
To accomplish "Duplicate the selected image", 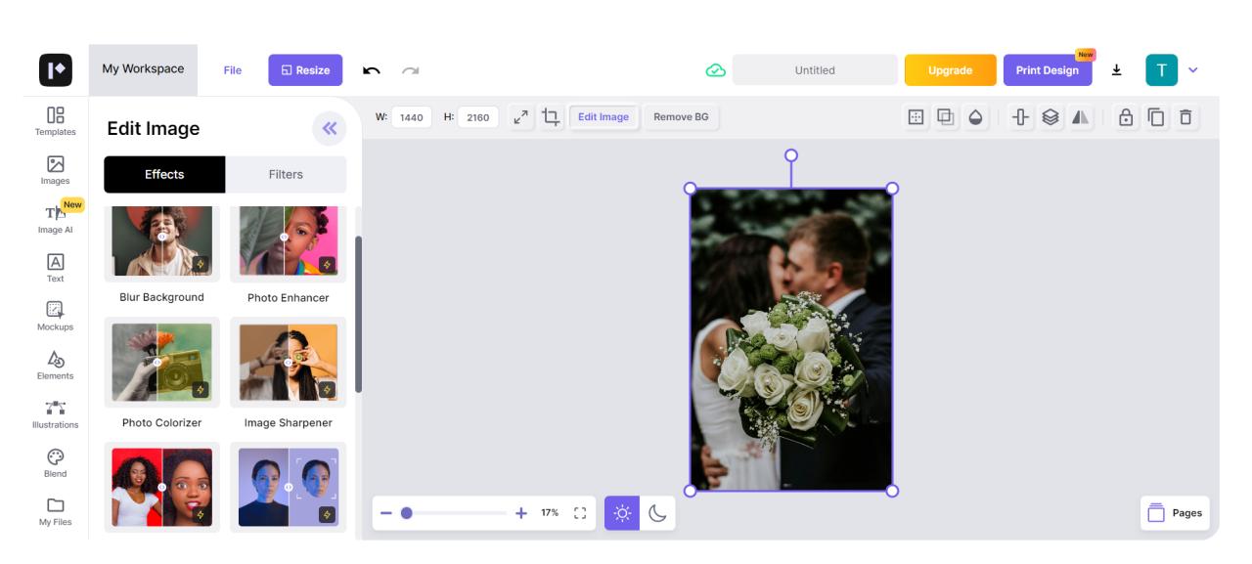I will click(x=1156, y=117).
